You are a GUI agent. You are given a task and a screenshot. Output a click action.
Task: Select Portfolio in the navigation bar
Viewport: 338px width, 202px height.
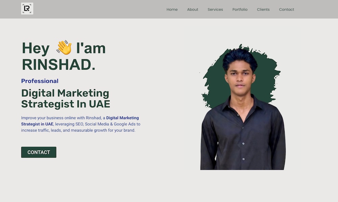pyautogui.click(x=240, y=9)
